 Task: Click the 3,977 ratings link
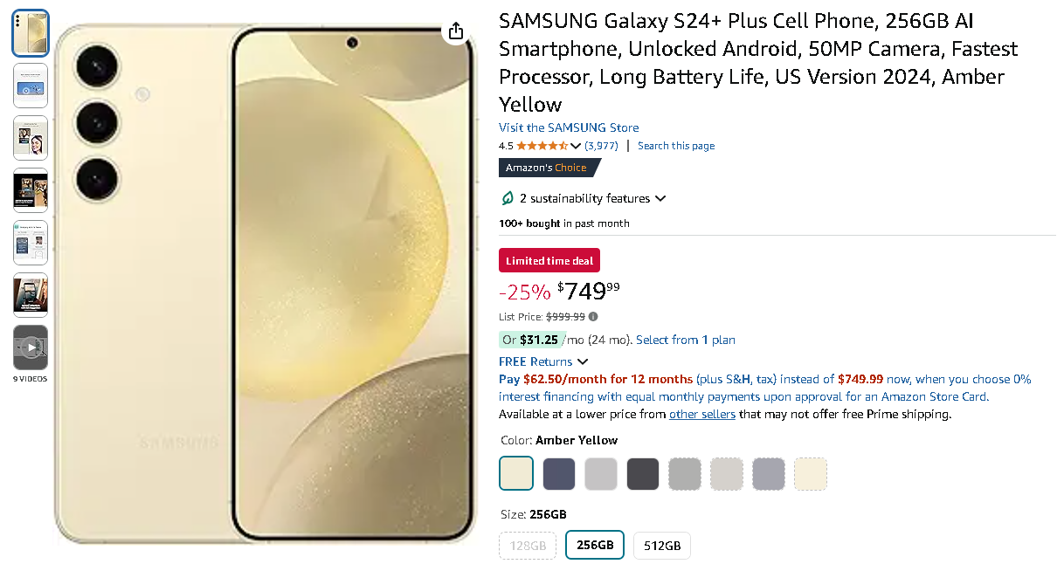coord(601,146)
